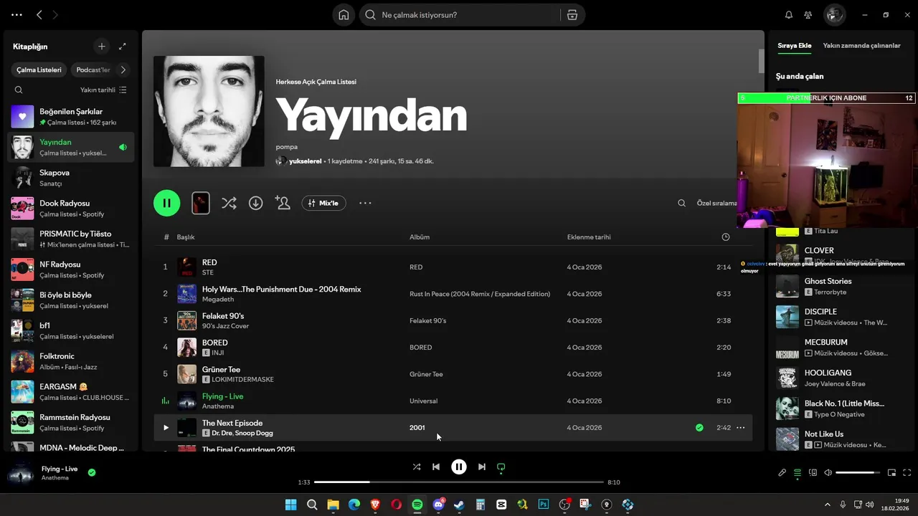918x516 pixels.
Task: Open the friend activity icon
Action: coord(808,15)
